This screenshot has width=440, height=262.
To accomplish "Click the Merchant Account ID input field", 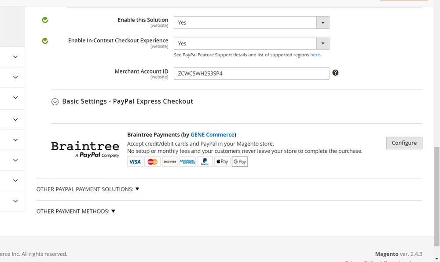I will 251,73.
